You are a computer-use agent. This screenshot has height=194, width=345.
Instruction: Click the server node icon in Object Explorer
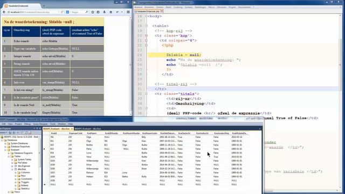click(x=2, y=137)
